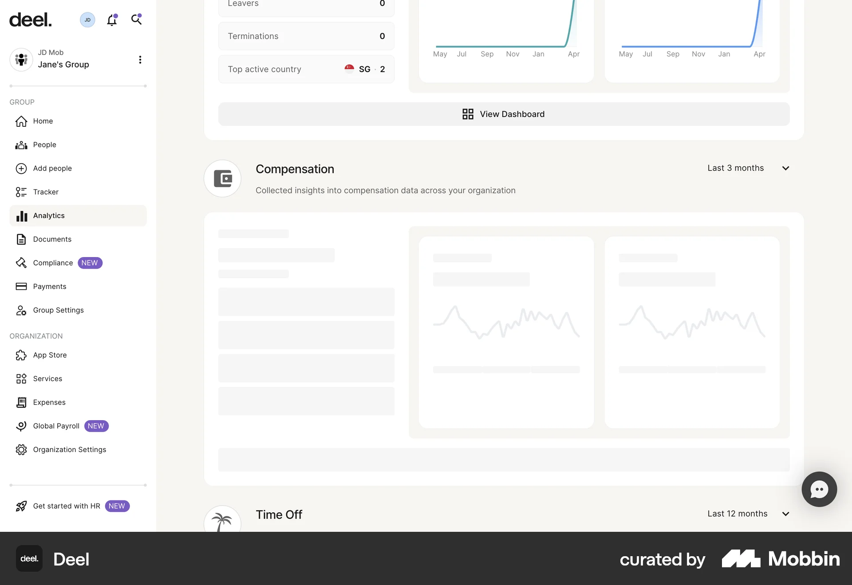The width and height of the screenshot is (852, 585).
Task: Go to the People section
Action: pyautogui.click(x=44, y=144)
